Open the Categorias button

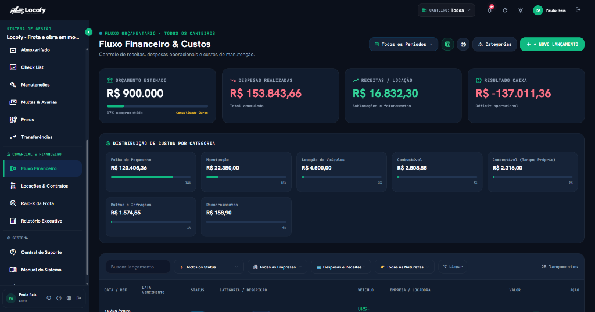494,44
